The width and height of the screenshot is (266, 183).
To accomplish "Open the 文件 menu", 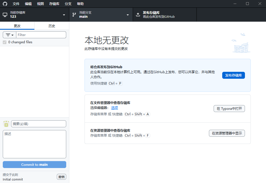I will (x=16, y=4).
